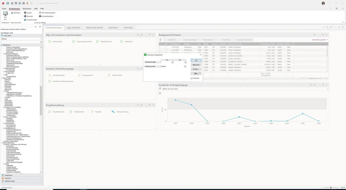
Task: Open Adressenliste in Allg. Informationen panel
Action: click(55, 41)
